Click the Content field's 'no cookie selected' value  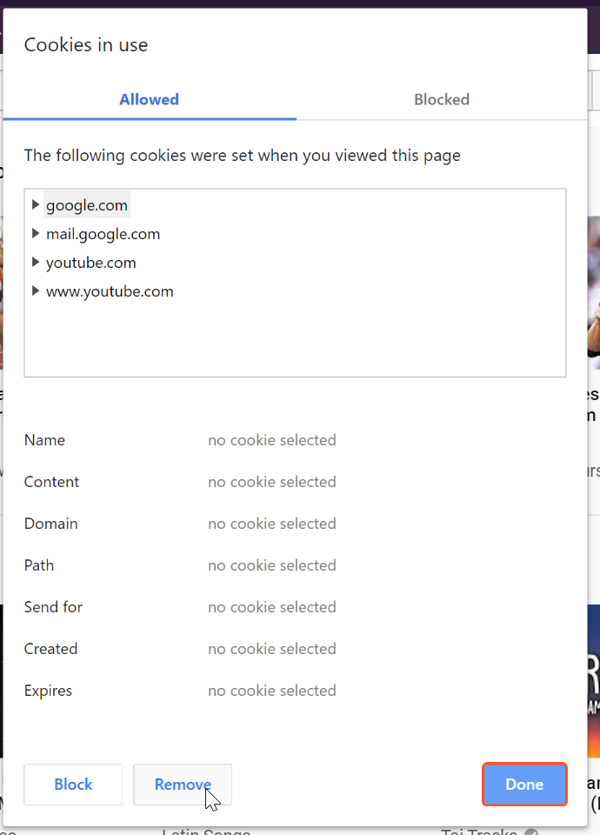coord(272,482)
